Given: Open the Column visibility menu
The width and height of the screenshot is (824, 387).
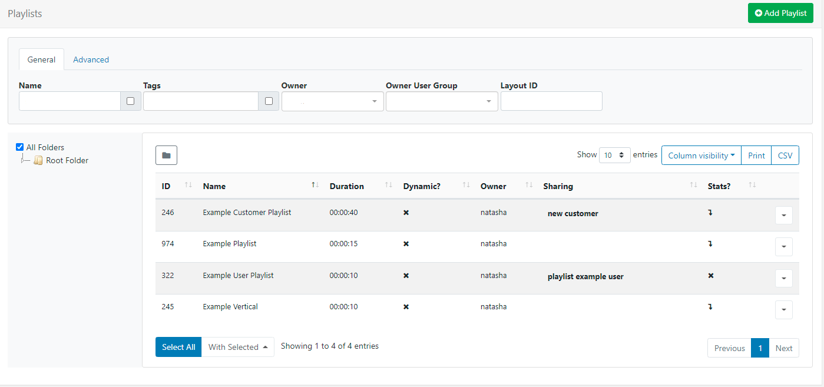Looking at the screenshot, I should [701, 156].
